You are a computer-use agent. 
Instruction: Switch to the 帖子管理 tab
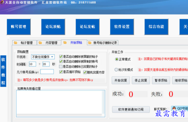[x=25, y=43]
